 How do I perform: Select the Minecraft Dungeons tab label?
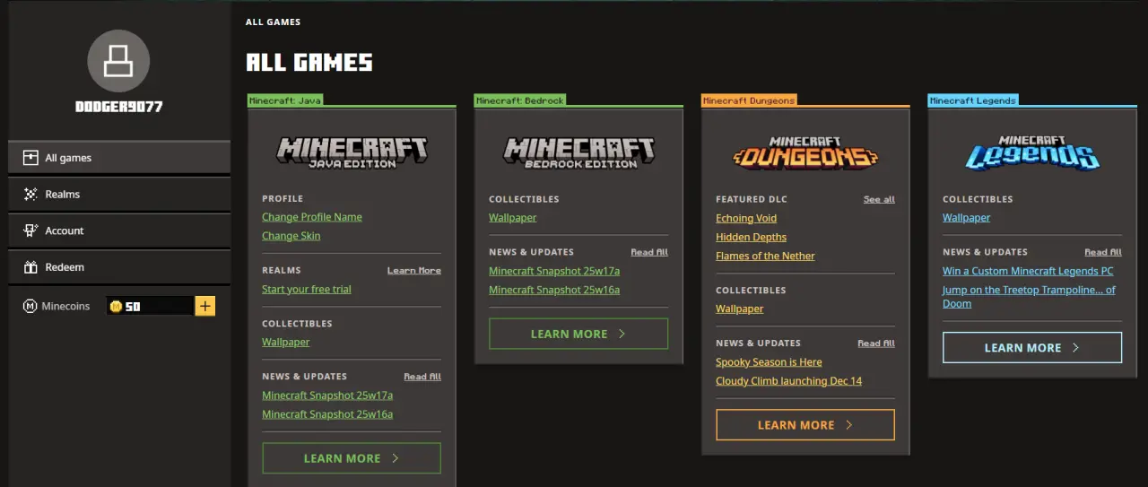[749, 100]
